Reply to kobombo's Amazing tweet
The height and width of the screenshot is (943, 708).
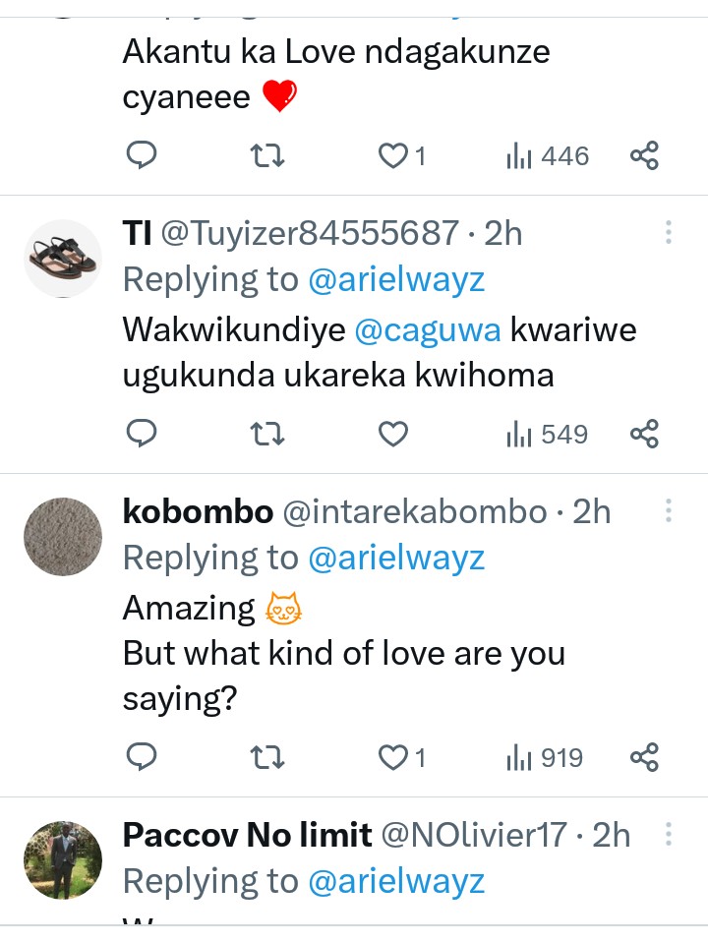coord(143,756)
